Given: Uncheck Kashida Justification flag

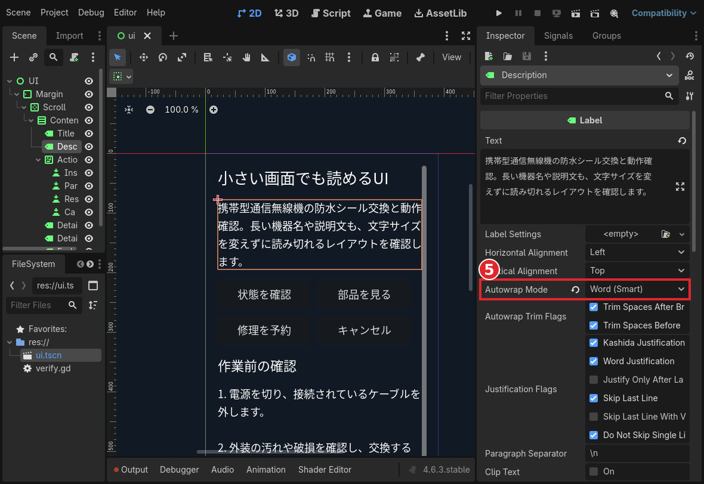Looking at the screenshot, I should click(x=594, y=343).
